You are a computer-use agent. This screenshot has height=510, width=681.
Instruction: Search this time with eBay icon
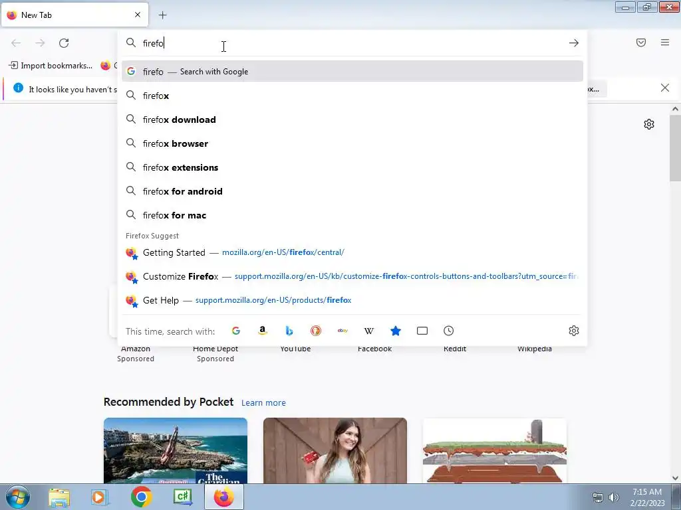[x=342, y=331]
